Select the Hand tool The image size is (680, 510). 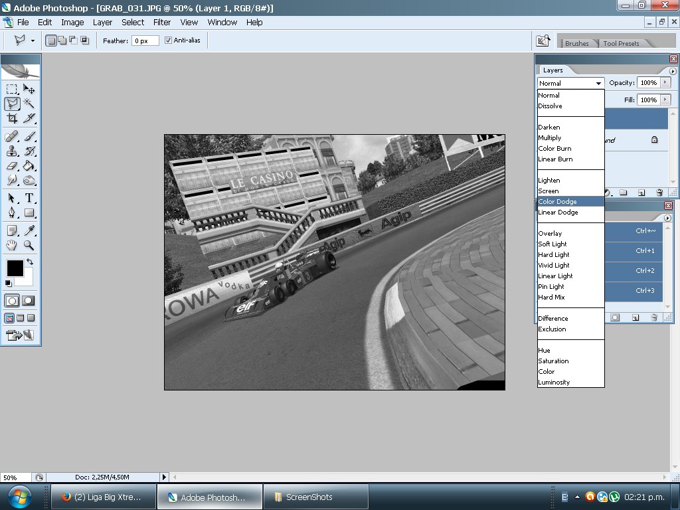tap(12, 245)
